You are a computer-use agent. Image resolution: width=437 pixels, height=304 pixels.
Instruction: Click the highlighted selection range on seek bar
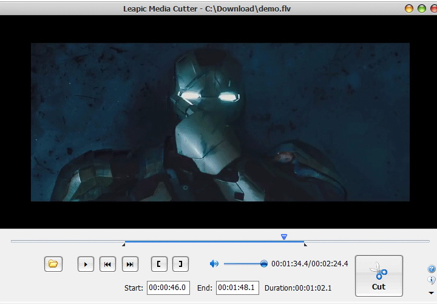click(214, 241)
